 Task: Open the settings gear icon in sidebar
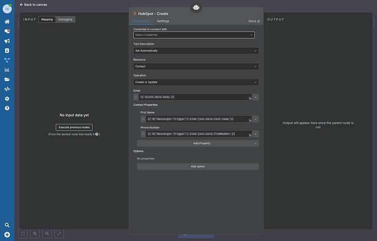7,98
